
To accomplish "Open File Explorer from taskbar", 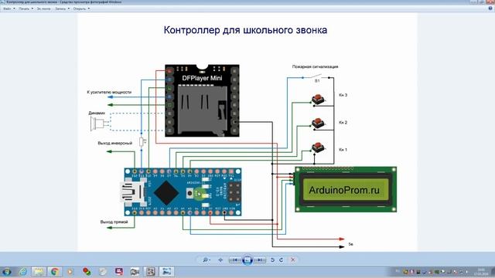I will pos(39,271).
